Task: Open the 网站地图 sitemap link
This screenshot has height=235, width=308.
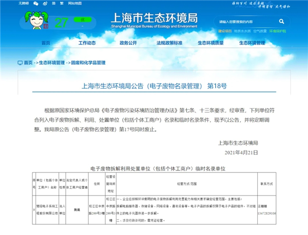Action: pyautogui.click(x=75, y=4)
